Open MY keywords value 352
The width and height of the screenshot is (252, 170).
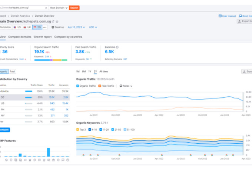(66, 116)
